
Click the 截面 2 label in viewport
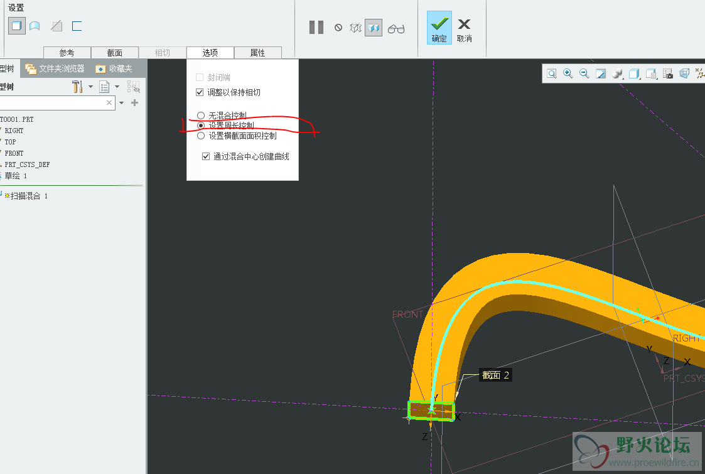point(495,375)
